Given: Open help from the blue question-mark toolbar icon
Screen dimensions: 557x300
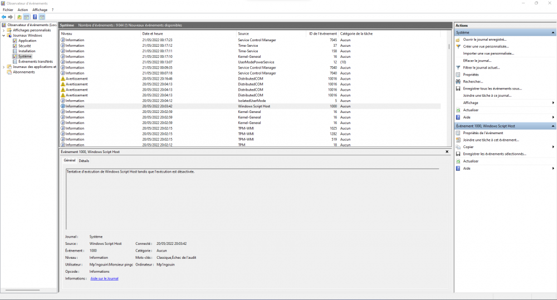Looking at the screenshot, I should (35, 17).
